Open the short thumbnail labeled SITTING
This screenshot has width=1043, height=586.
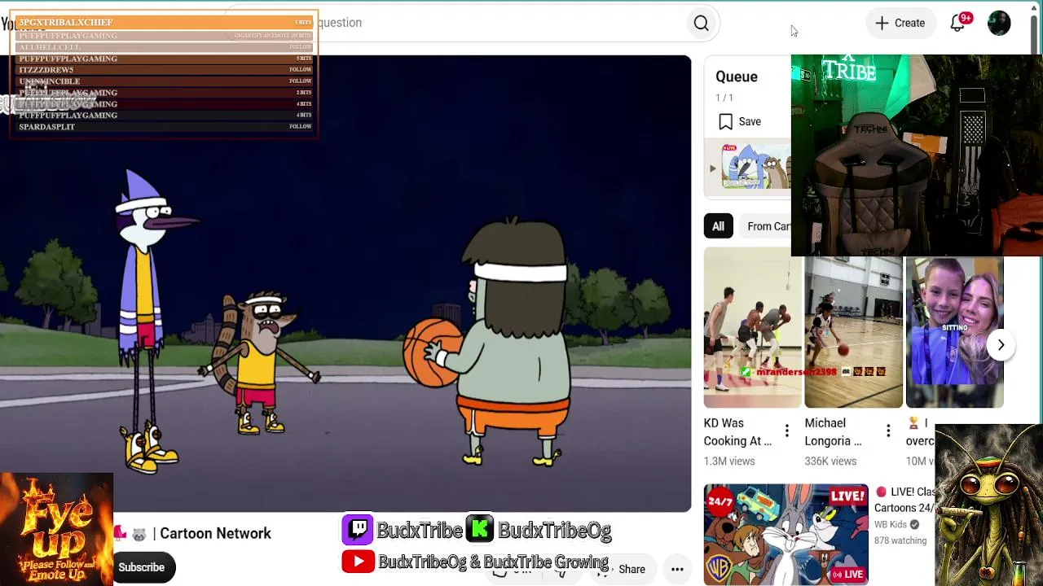(x=954, y=333)
